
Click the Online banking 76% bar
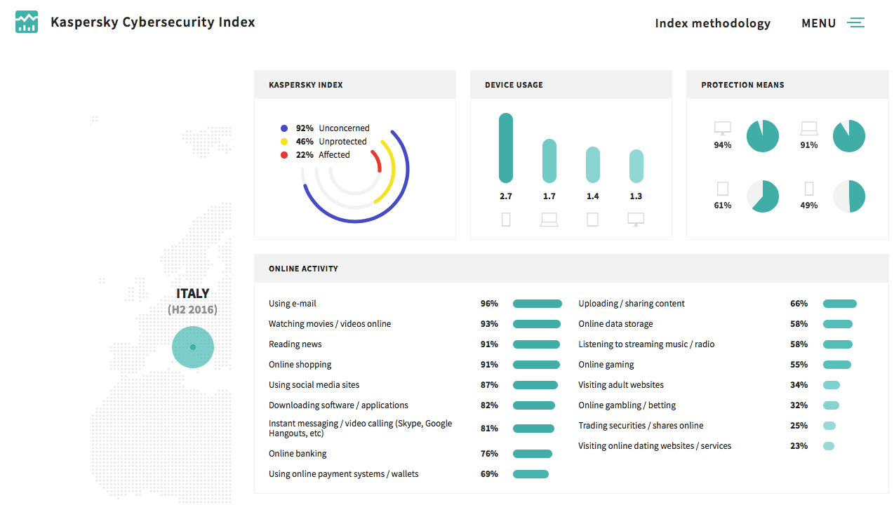[x=533, y=454]
